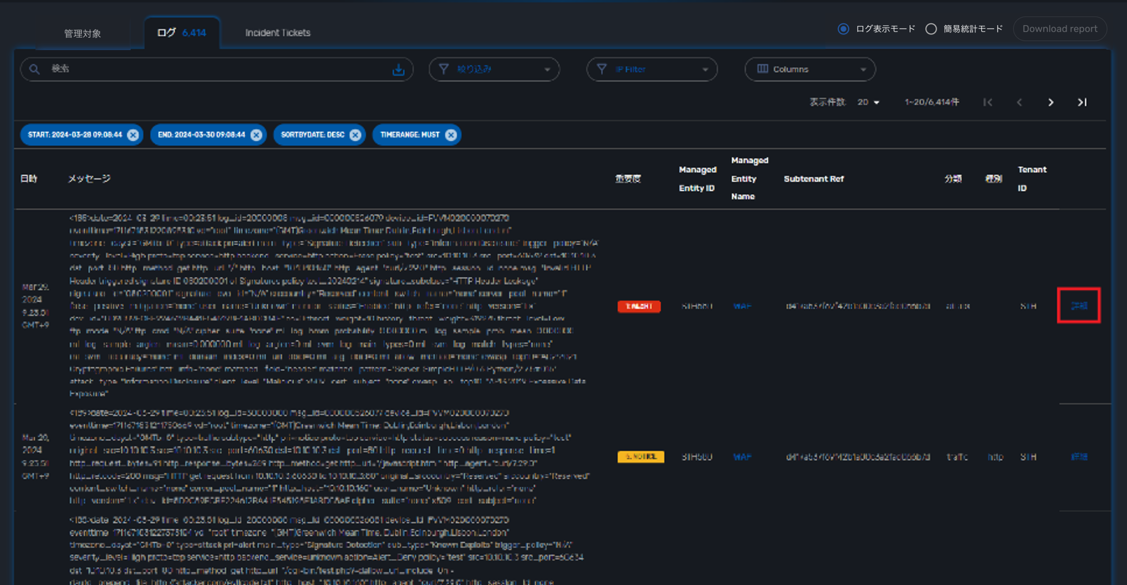Go to previous page of logs
The image size is (1127, 585).
tap(1020, 102)
